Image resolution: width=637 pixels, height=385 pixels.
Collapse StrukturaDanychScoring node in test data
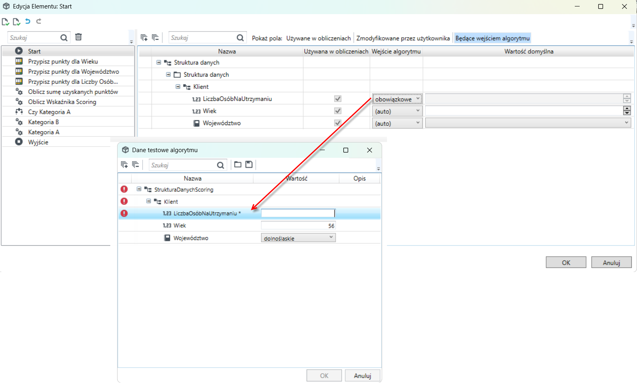pyautogui.click(x=139, y=189)
